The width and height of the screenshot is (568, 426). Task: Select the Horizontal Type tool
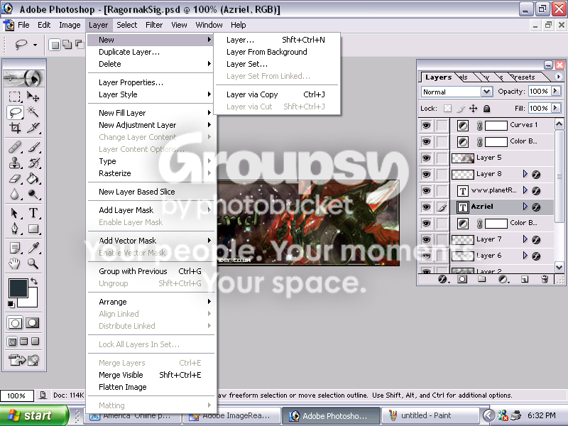click(x=33, y=212)
